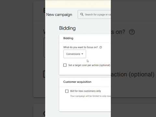Image resolution: width=156 pixels, height=117 pixels.
Task: Click the large Bidding page heading
Action: (67, 28)
